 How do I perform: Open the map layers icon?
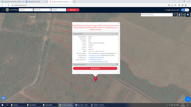[x=187, y=15]
